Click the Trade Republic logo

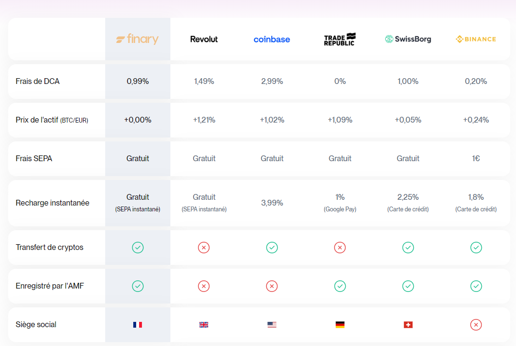[x=340, y=39]
